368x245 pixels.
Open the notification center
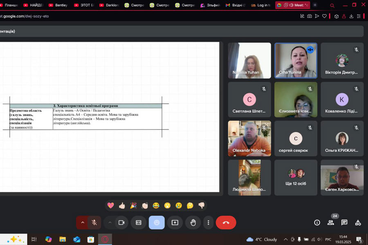point(359,239)
